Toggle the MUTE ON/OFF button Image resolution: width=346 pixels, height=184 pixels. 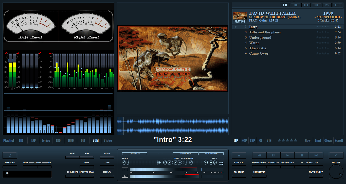(x=316, y=176)
